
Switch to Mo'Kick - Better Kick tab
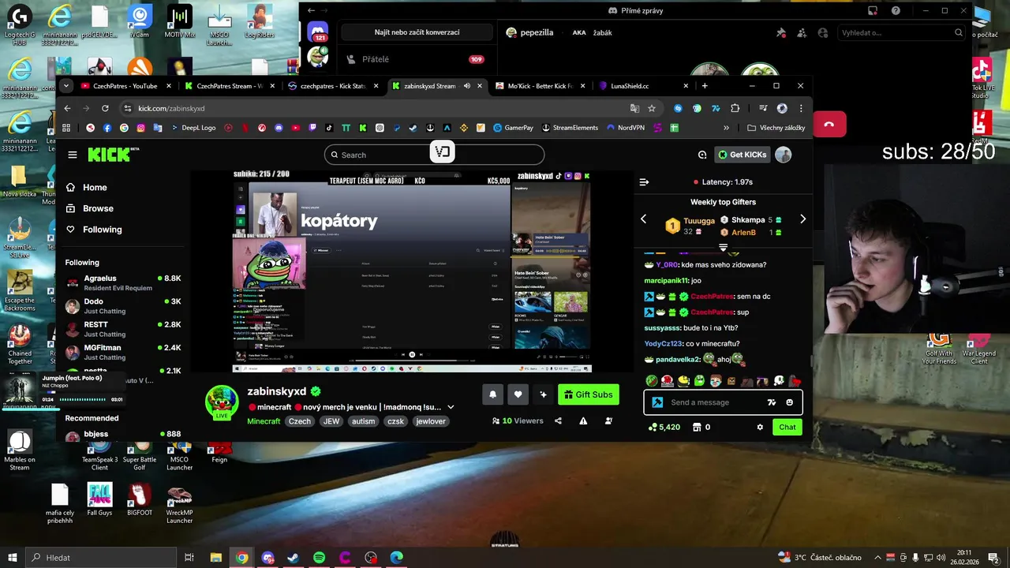pos(540,86)
